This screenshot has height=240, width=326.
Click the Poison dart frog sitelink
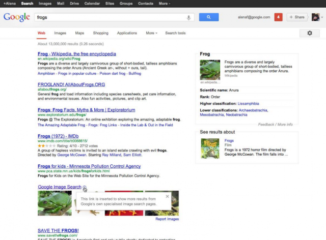pyautogui.click(x=113, y=74)
